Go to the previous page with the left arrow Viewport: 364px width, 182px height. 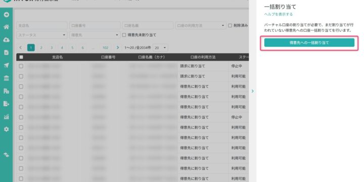click(x=20, y=48)
